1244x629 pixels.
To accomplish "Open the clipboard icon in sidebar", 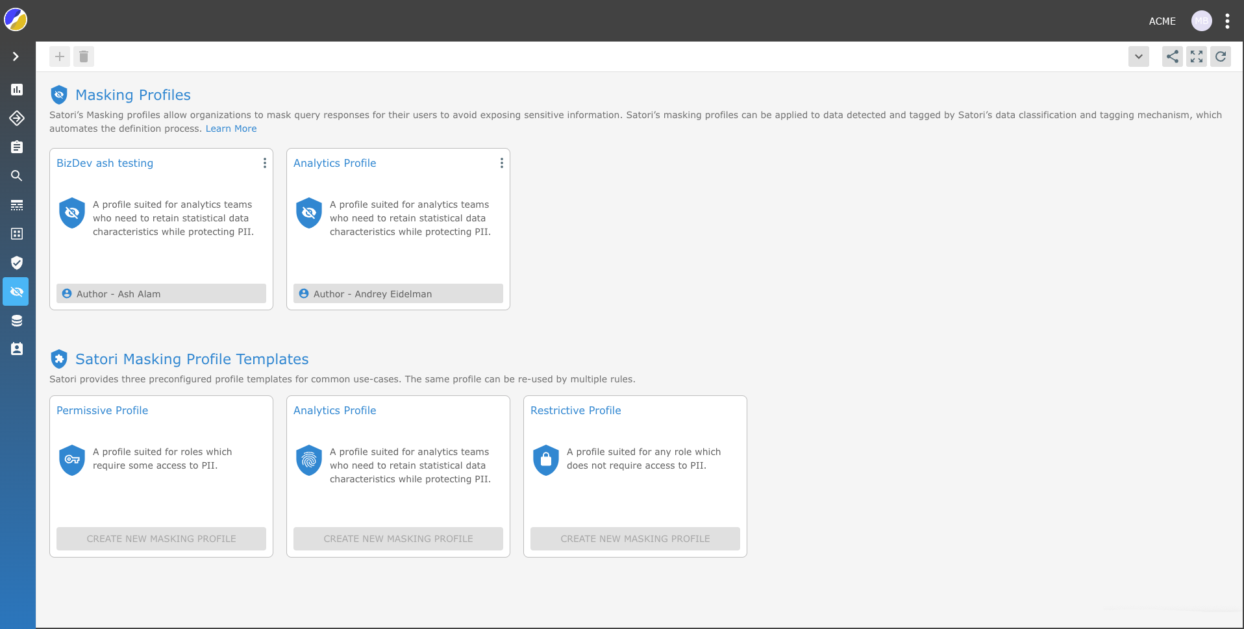I will 17,147.
